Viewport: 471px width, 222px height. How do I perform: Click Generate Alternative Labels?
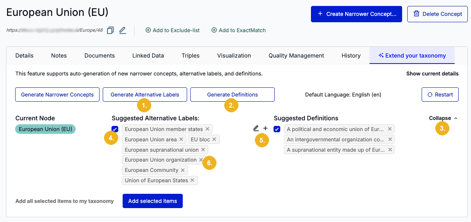[145, 95]
